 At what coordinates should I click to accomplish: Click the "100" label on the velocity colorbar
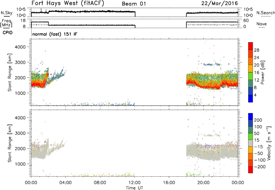coord(258,127)
